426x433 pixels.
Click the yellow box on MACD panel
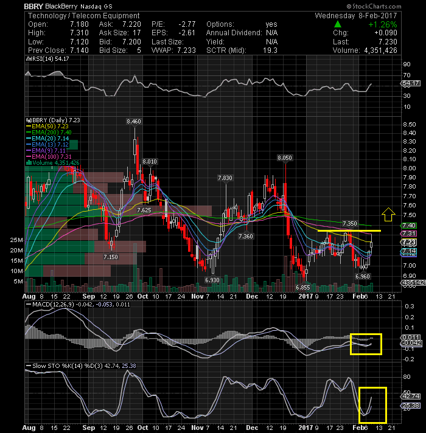pos(366,344)
